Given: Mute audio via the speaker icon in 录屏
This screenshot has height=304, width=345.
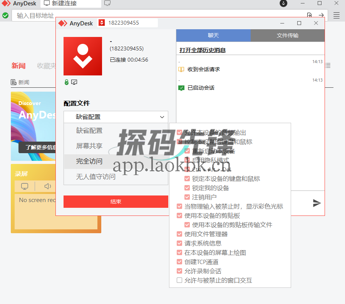Looking at the screenshot, I should tap(47, 186).
